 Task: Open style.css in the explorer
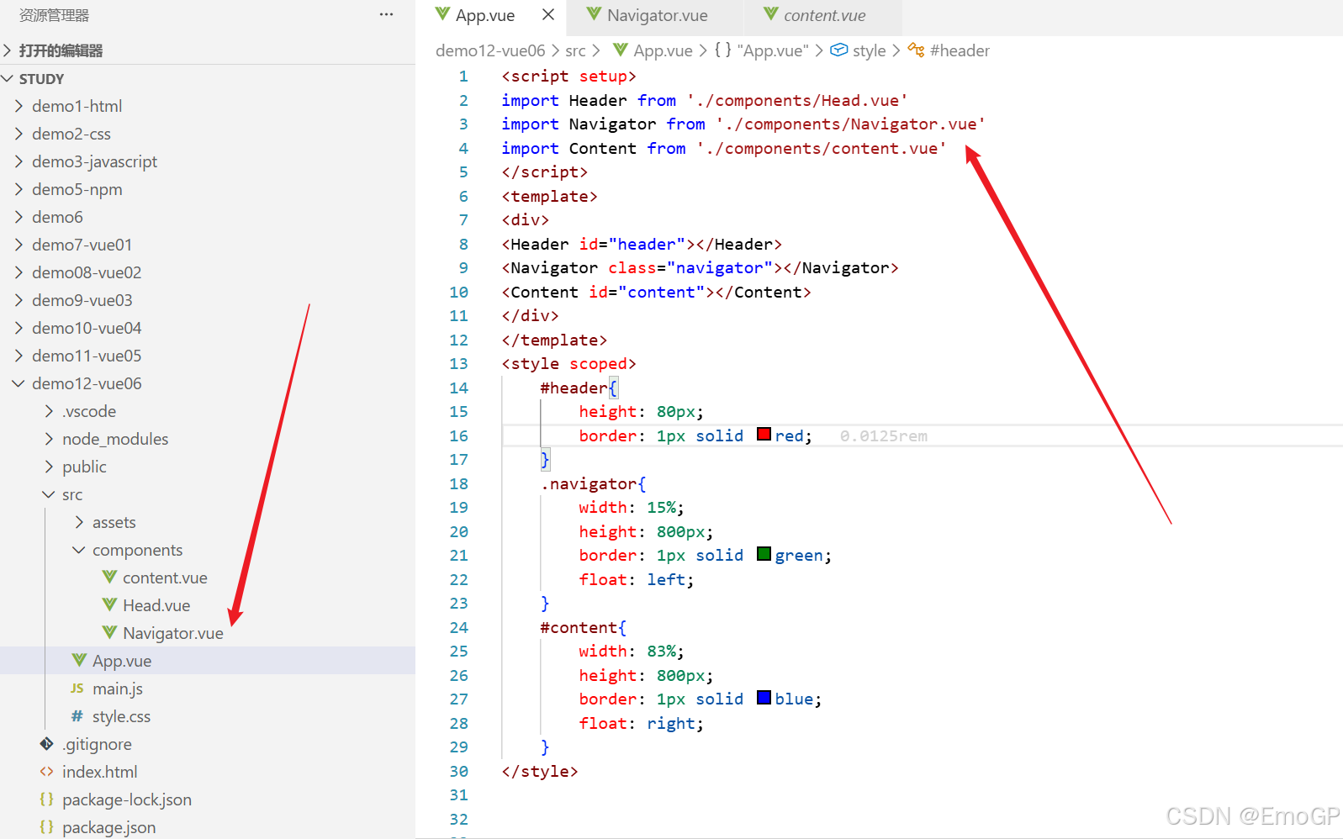(121, 716)
